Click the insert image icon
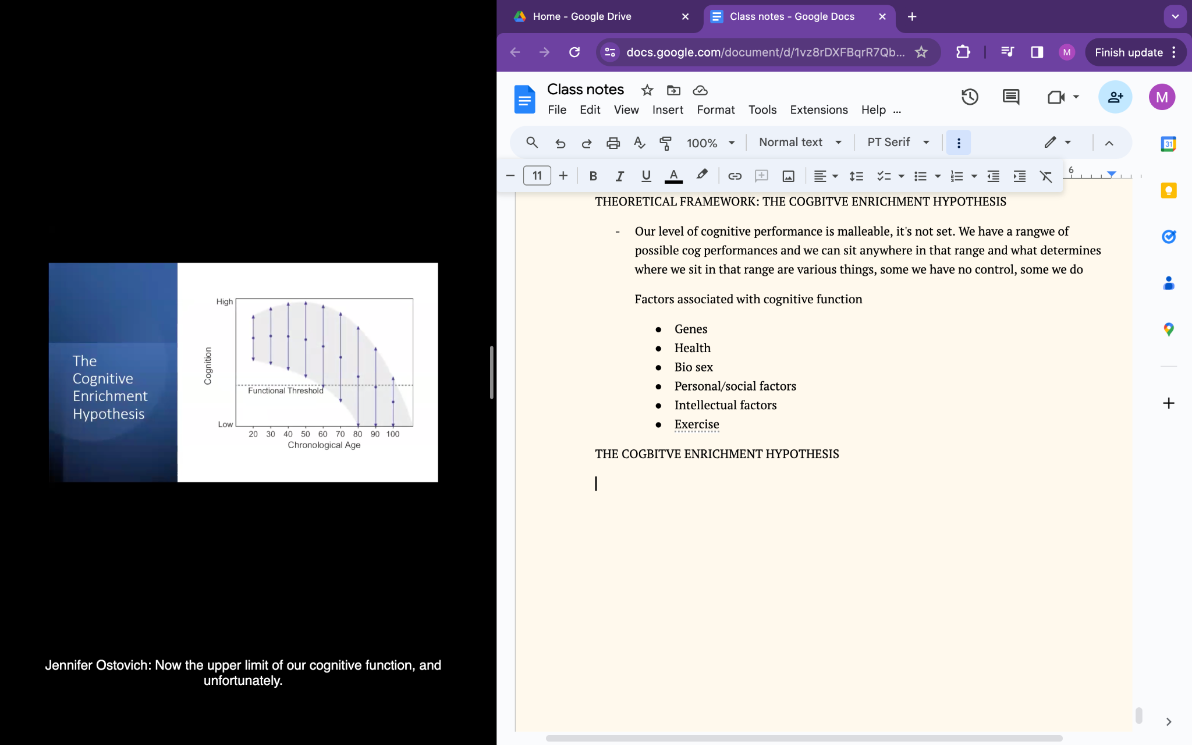 point(788,176)
